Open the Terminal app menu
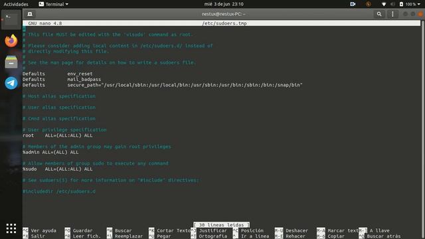The height and width of the screenshot is (239, 425). [x=53, y=4]
